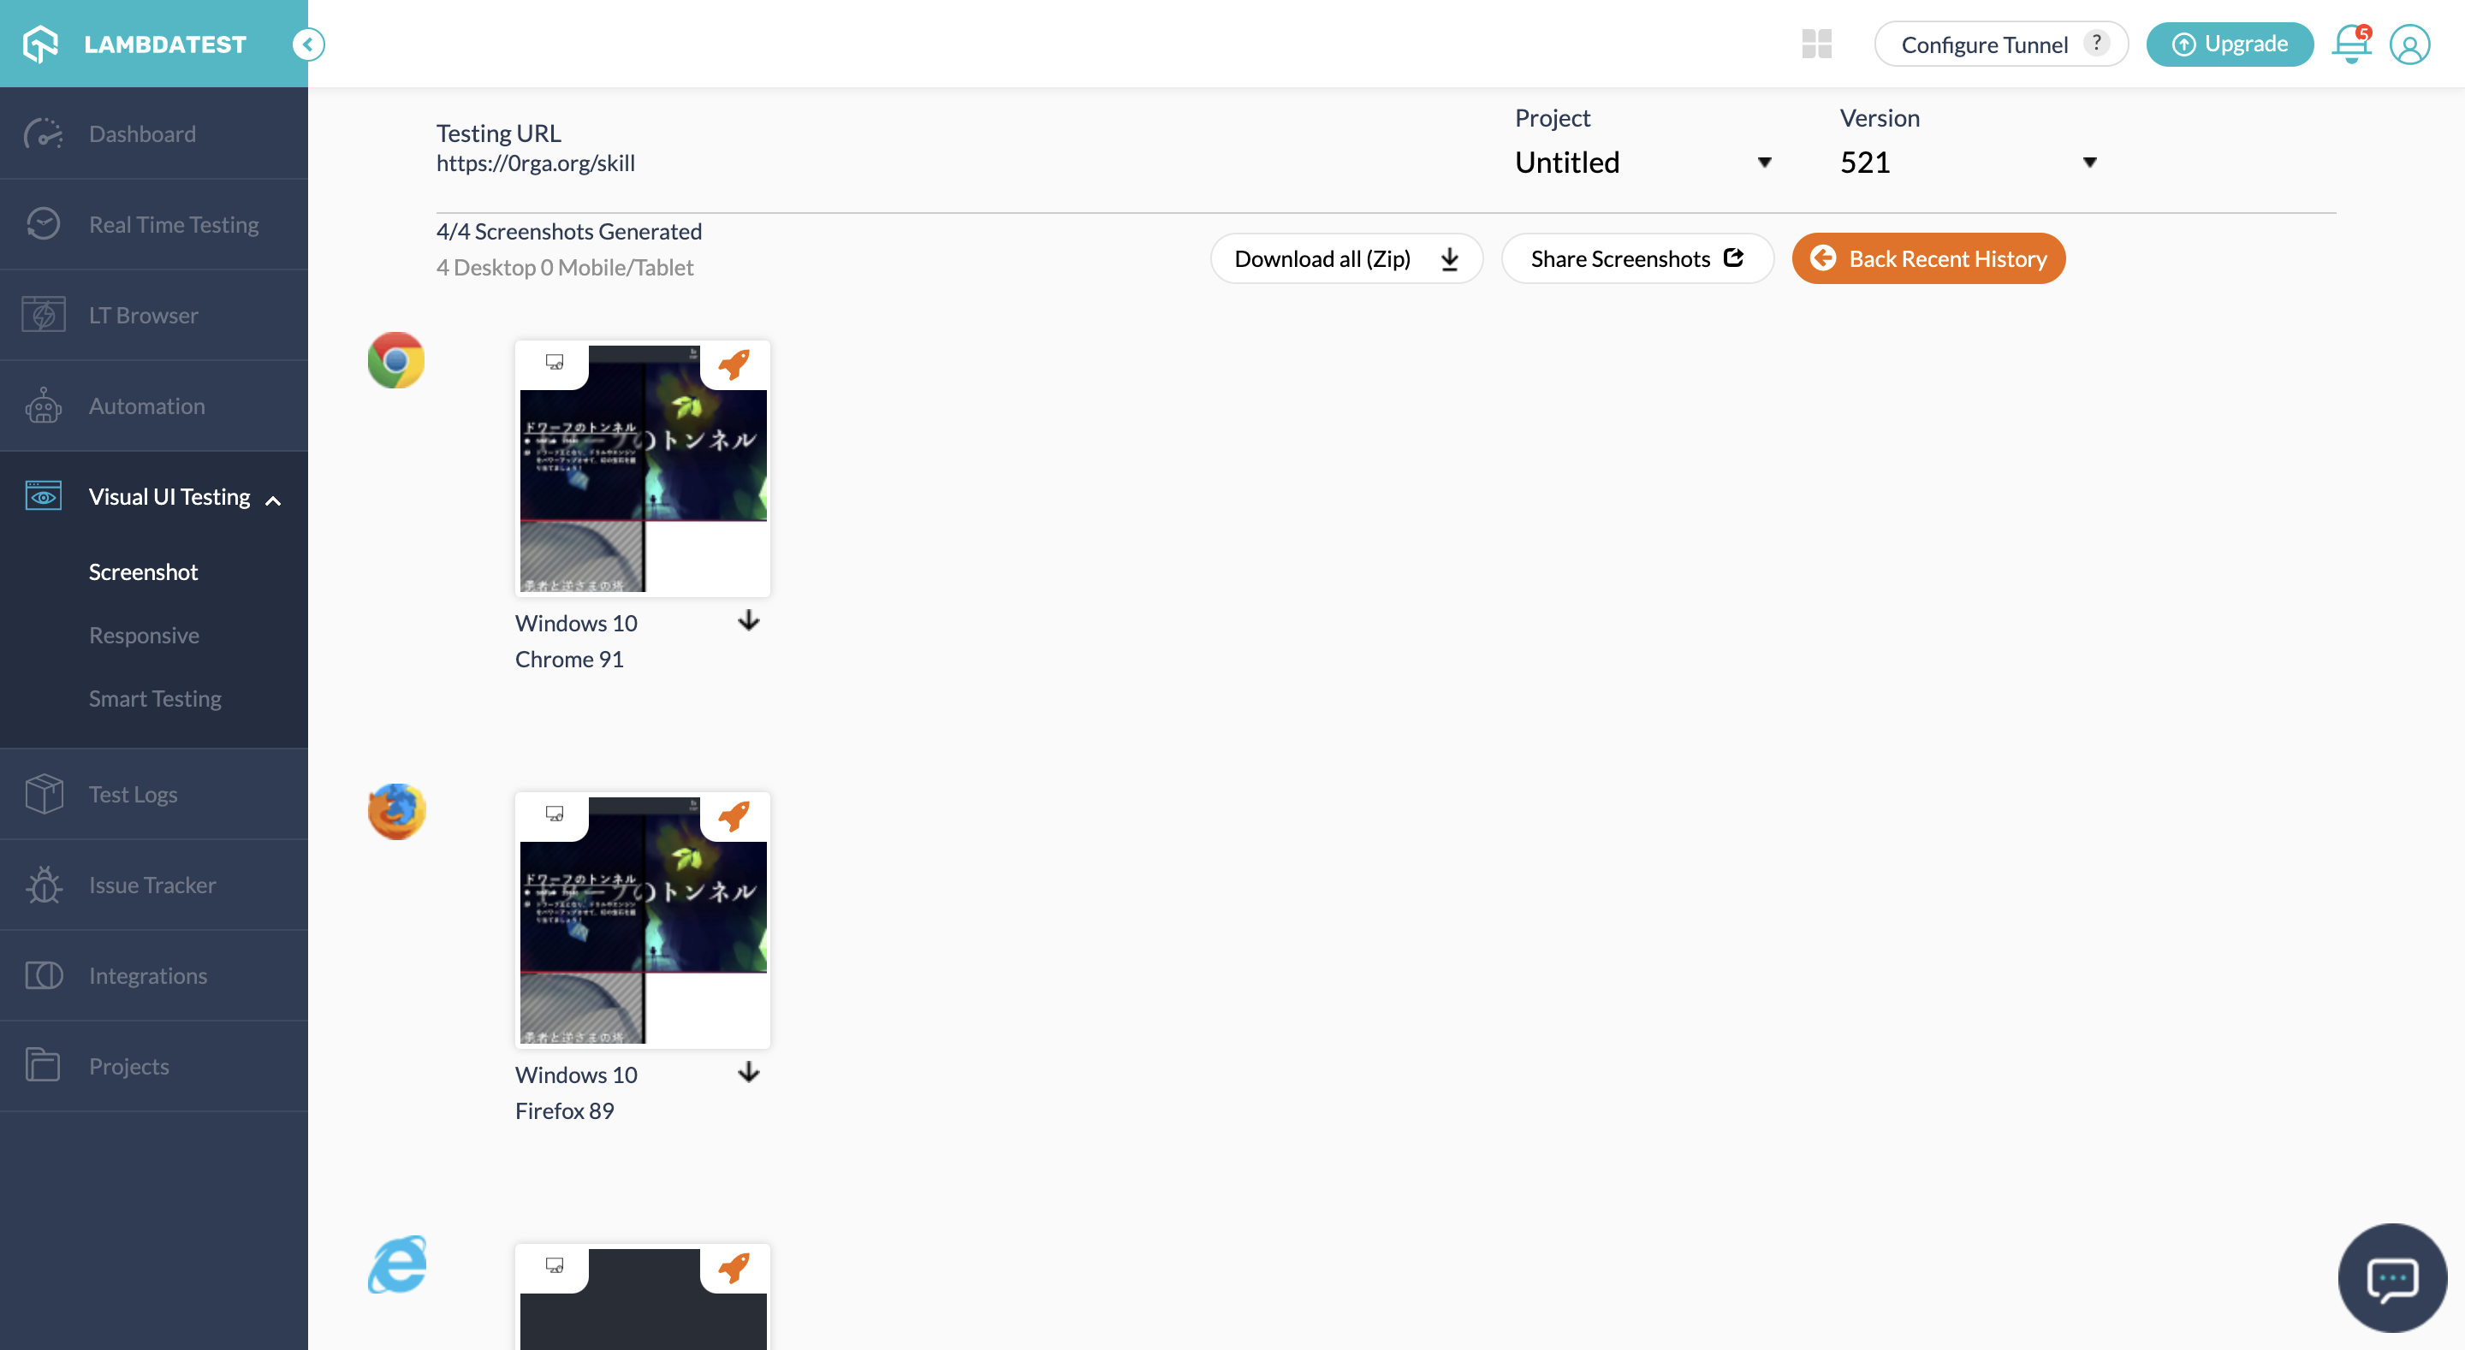This screenshot has width=2465, height=1350.
Task: Go to Automation in the sidebar
Action: 154,406
